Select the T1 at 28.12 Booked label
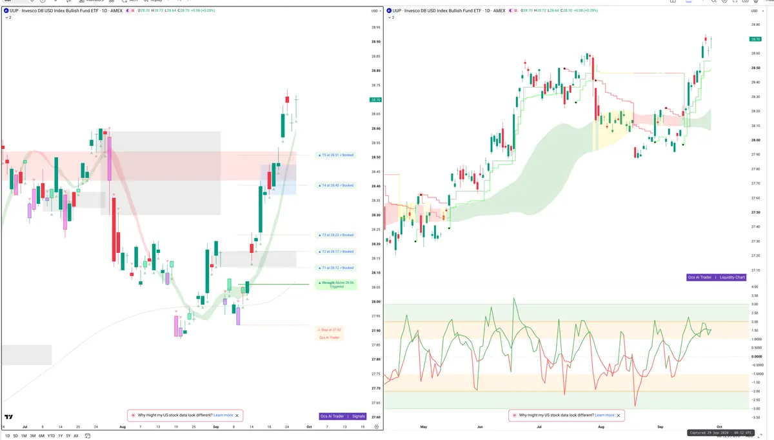Image resolution: width=774 pixels, height=440 pixels. [336, 268]
